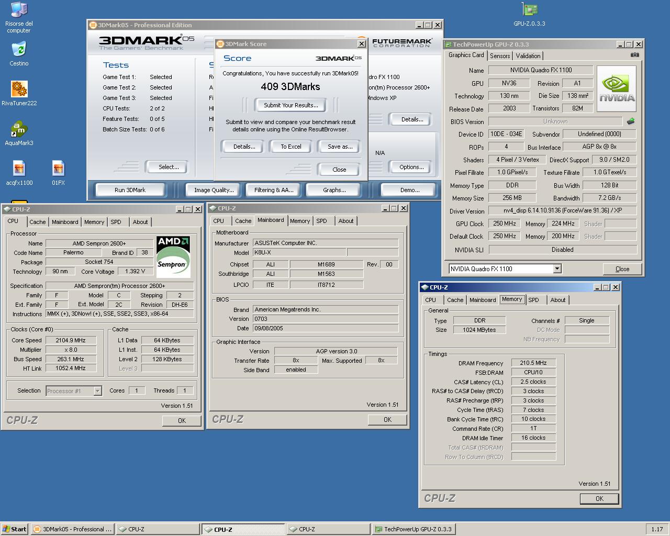Click Driver Version field in GPU-Z
Viewport: 670px width, 536px height.
[x=563, y=210]
